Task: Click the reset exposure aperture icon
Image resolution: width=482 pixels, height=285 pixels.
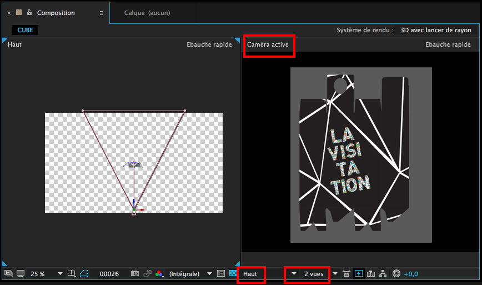Action: pyautogui.click(x=396, y=274)
